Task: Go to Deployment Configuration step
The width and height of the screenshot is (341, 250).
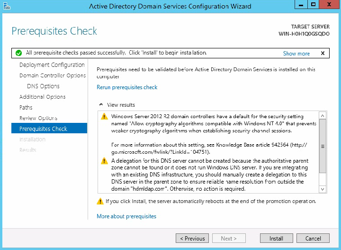Action: click(52, 65)
